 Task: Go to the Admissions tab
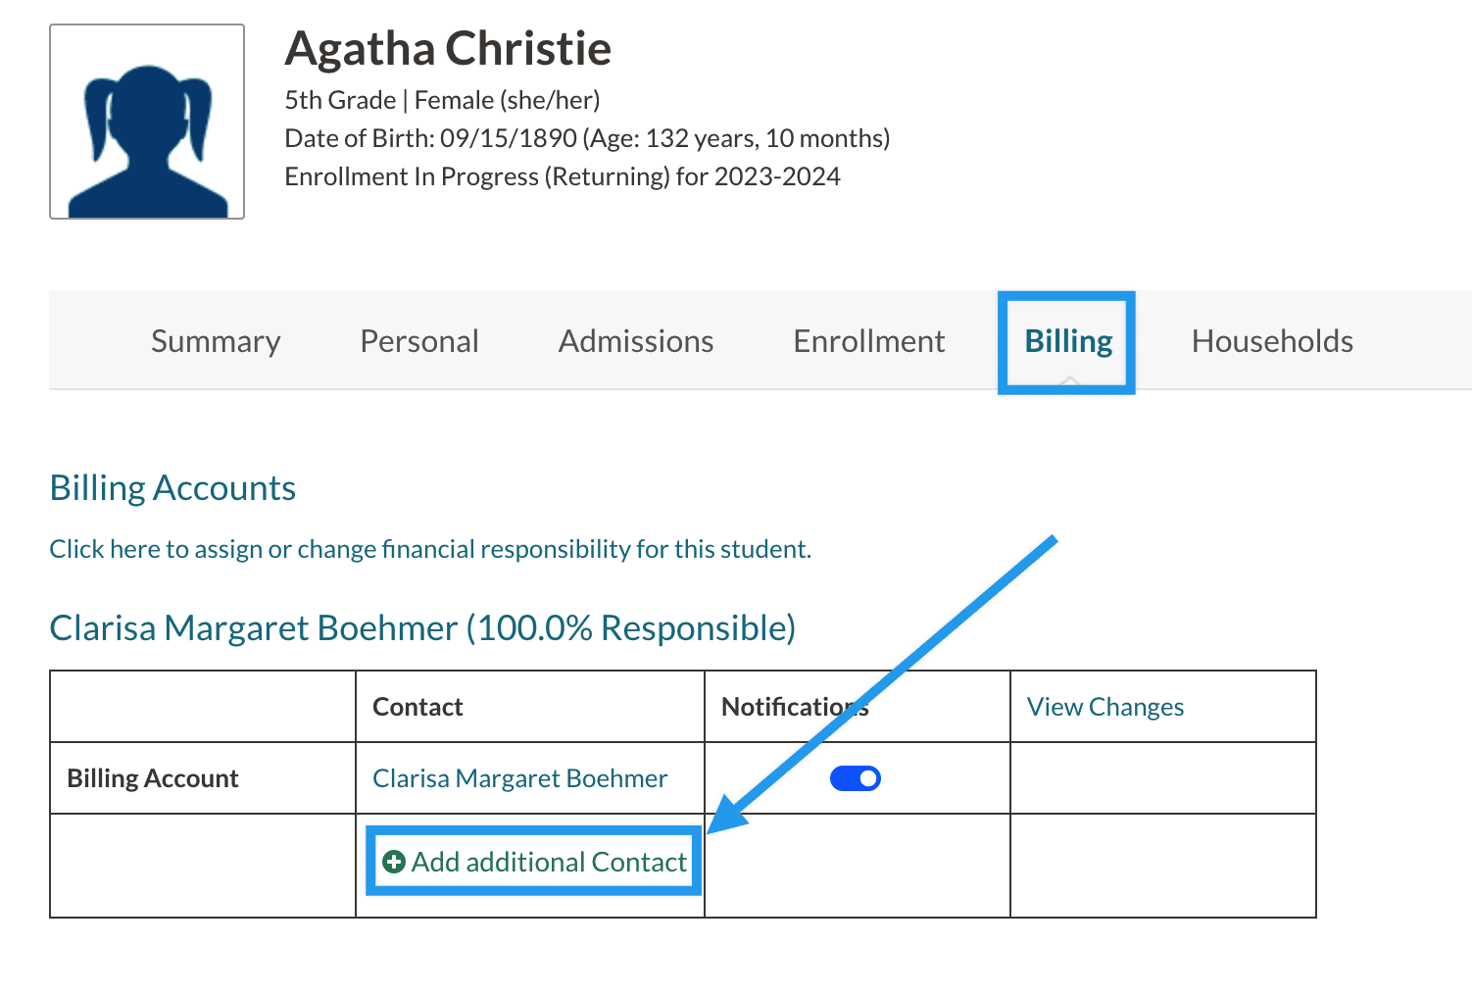(x=636, y=341)
